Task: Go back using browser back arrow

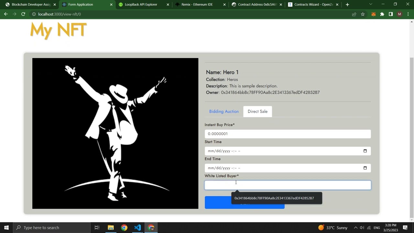Action: pos(6,14)
